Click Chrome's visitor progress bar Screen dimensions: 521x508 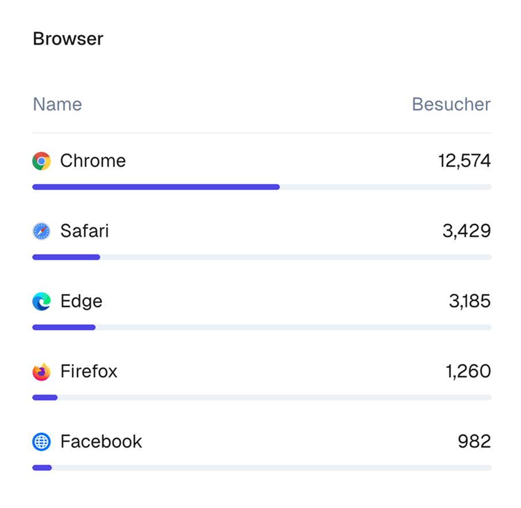point(261,187)
